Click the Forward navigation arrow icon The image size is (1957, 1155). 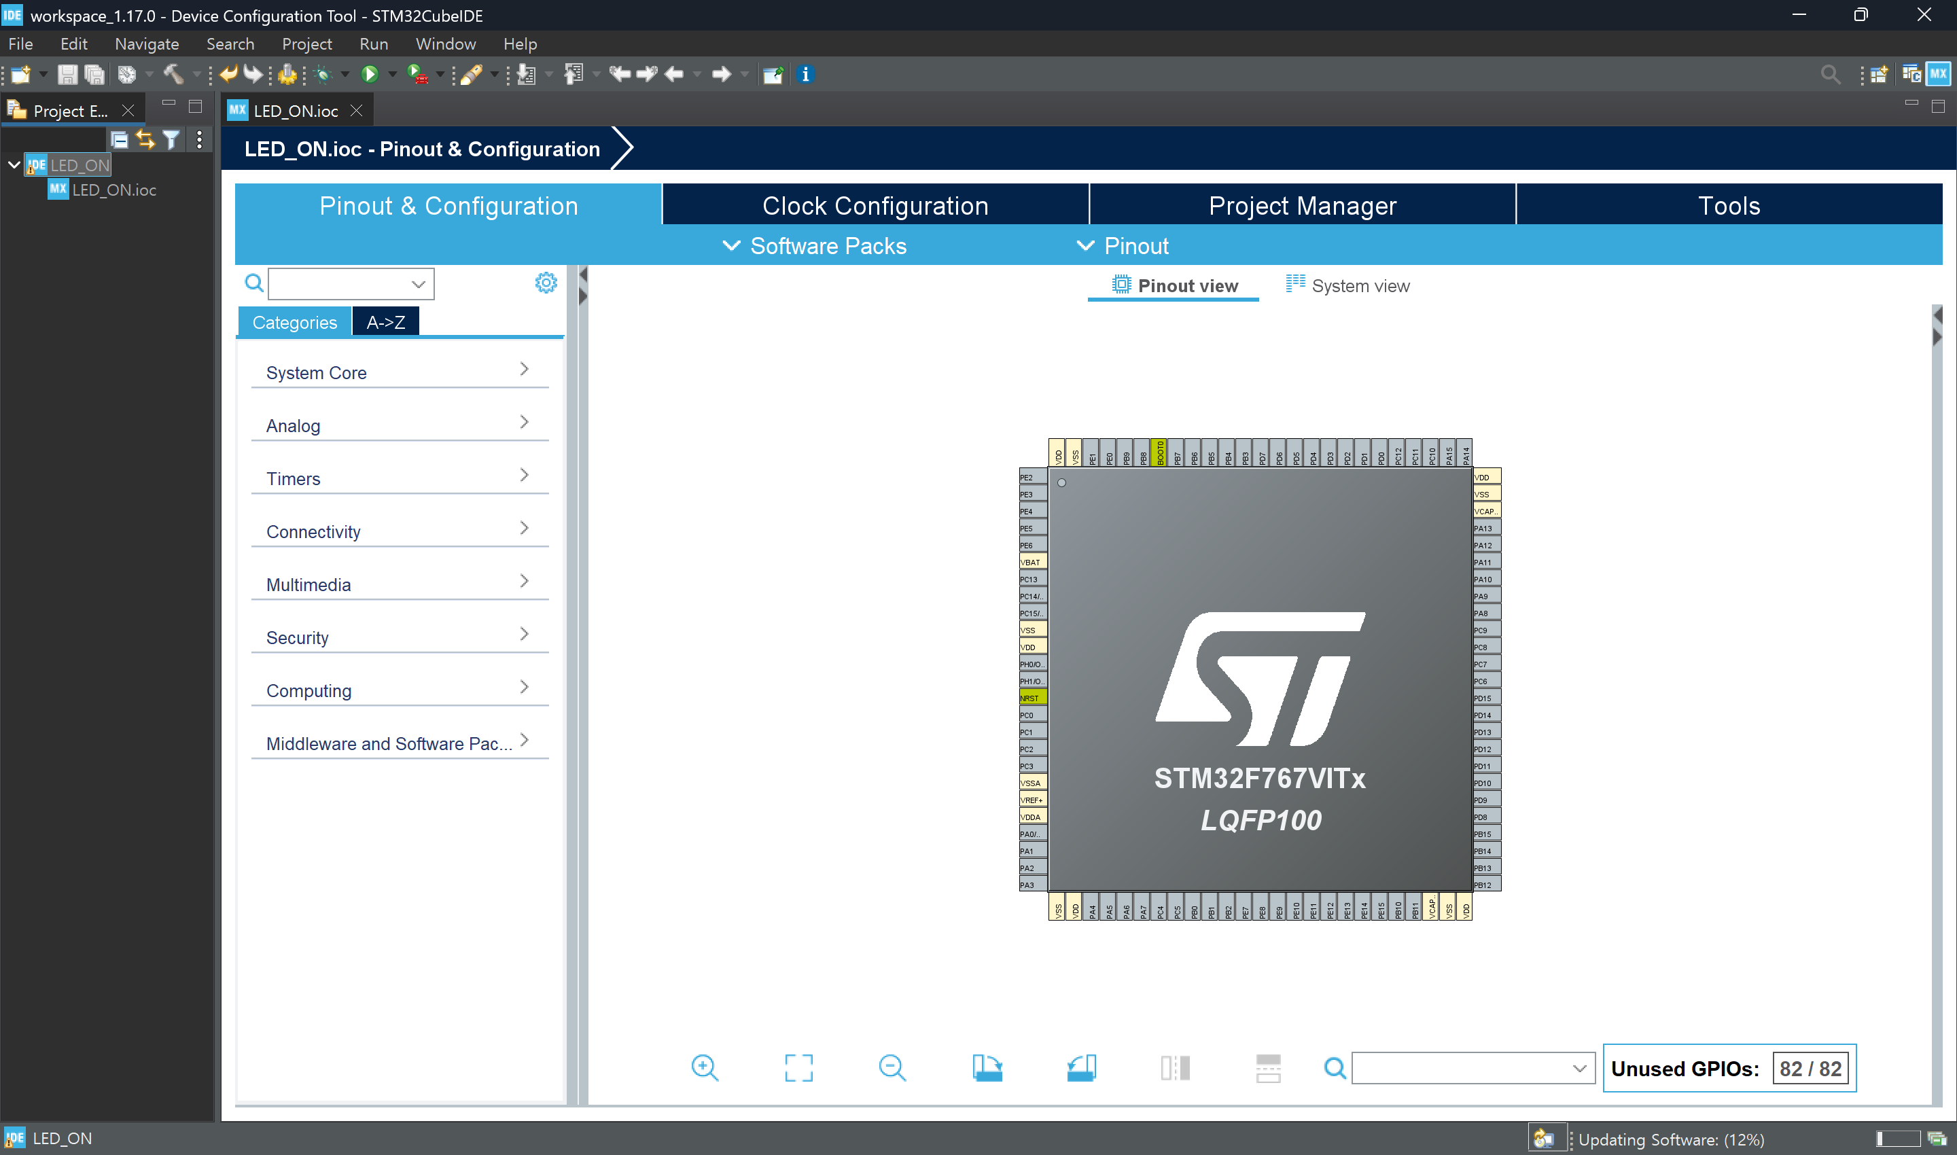722,75
